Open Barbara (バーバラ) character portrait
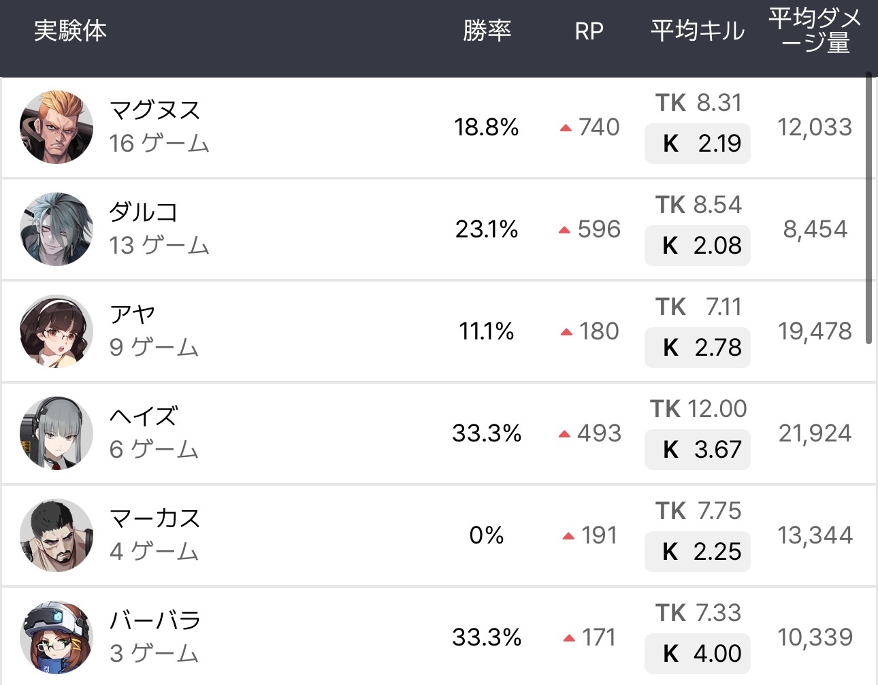878x685 pixels. tap(56, 637)
